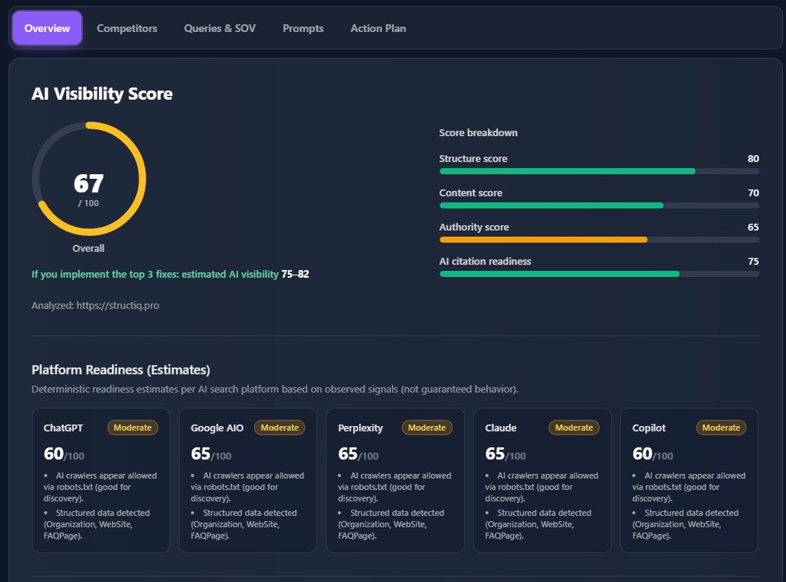Click Perplexity's 65/100 score
The image size is (786, 582).
pyautogui.click(x=358, y=454)
